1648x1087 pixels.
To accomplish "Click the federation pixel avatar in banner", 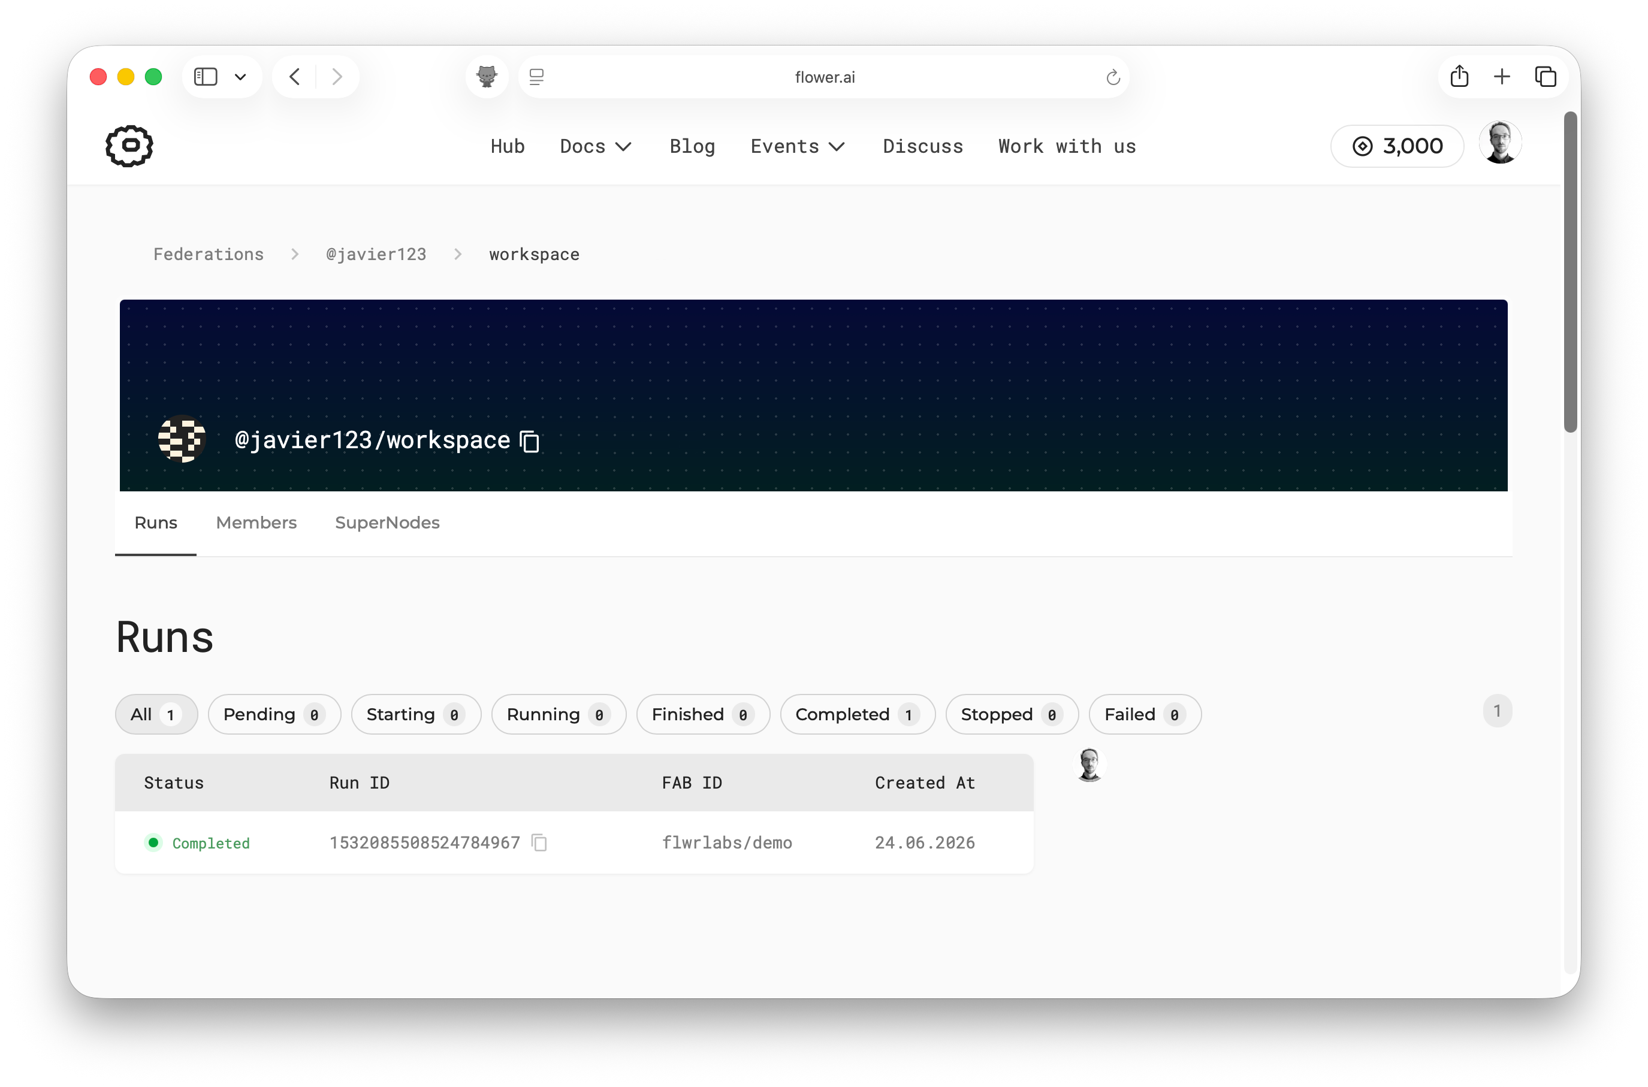I will tap(182, 439).
